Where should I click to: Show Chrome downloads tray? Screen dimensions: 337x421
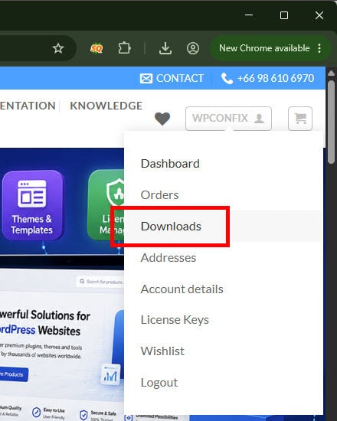(x=165, y=48)
